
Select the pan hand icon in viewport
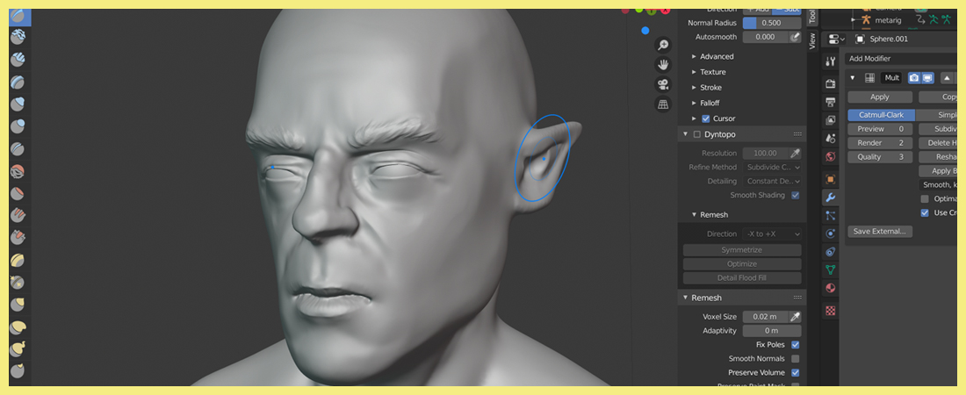pyautogui.click(x=663, y=65)
